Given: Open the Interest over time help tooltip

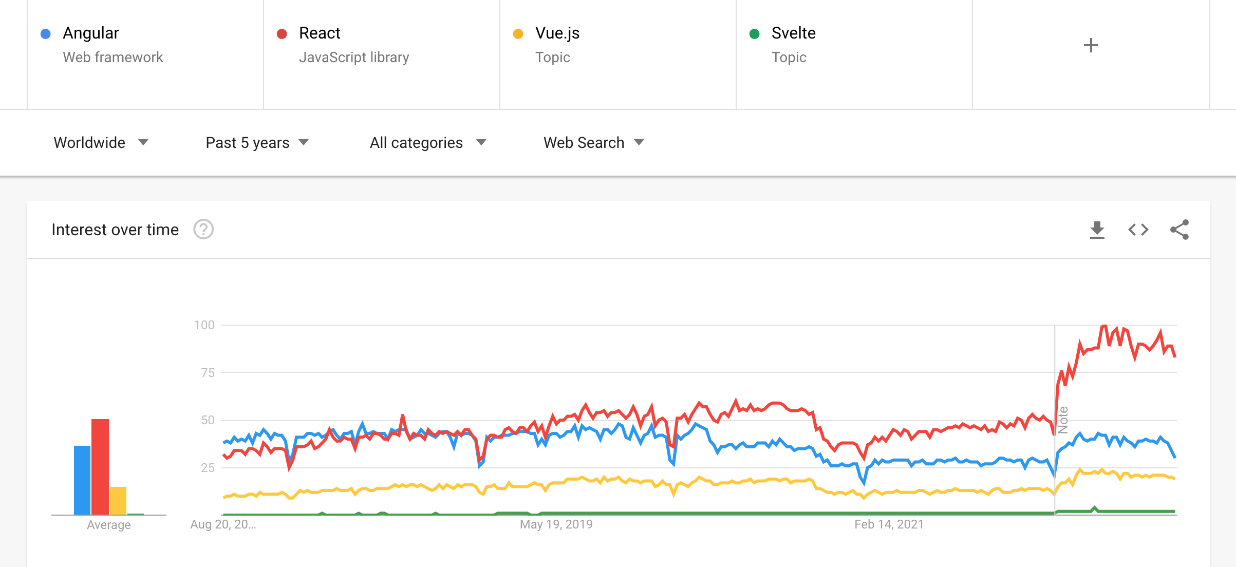Looking at the screenshot, I should coord(203,230).
